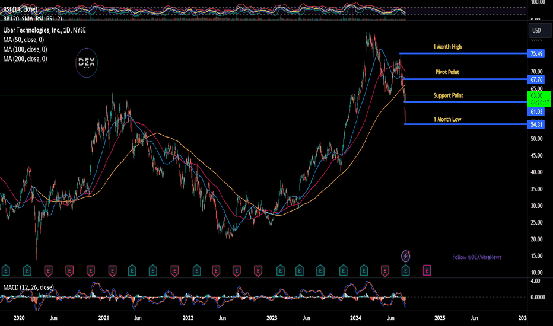Select the 'Pivot Point' text annotation

click(x=447, y=72)
